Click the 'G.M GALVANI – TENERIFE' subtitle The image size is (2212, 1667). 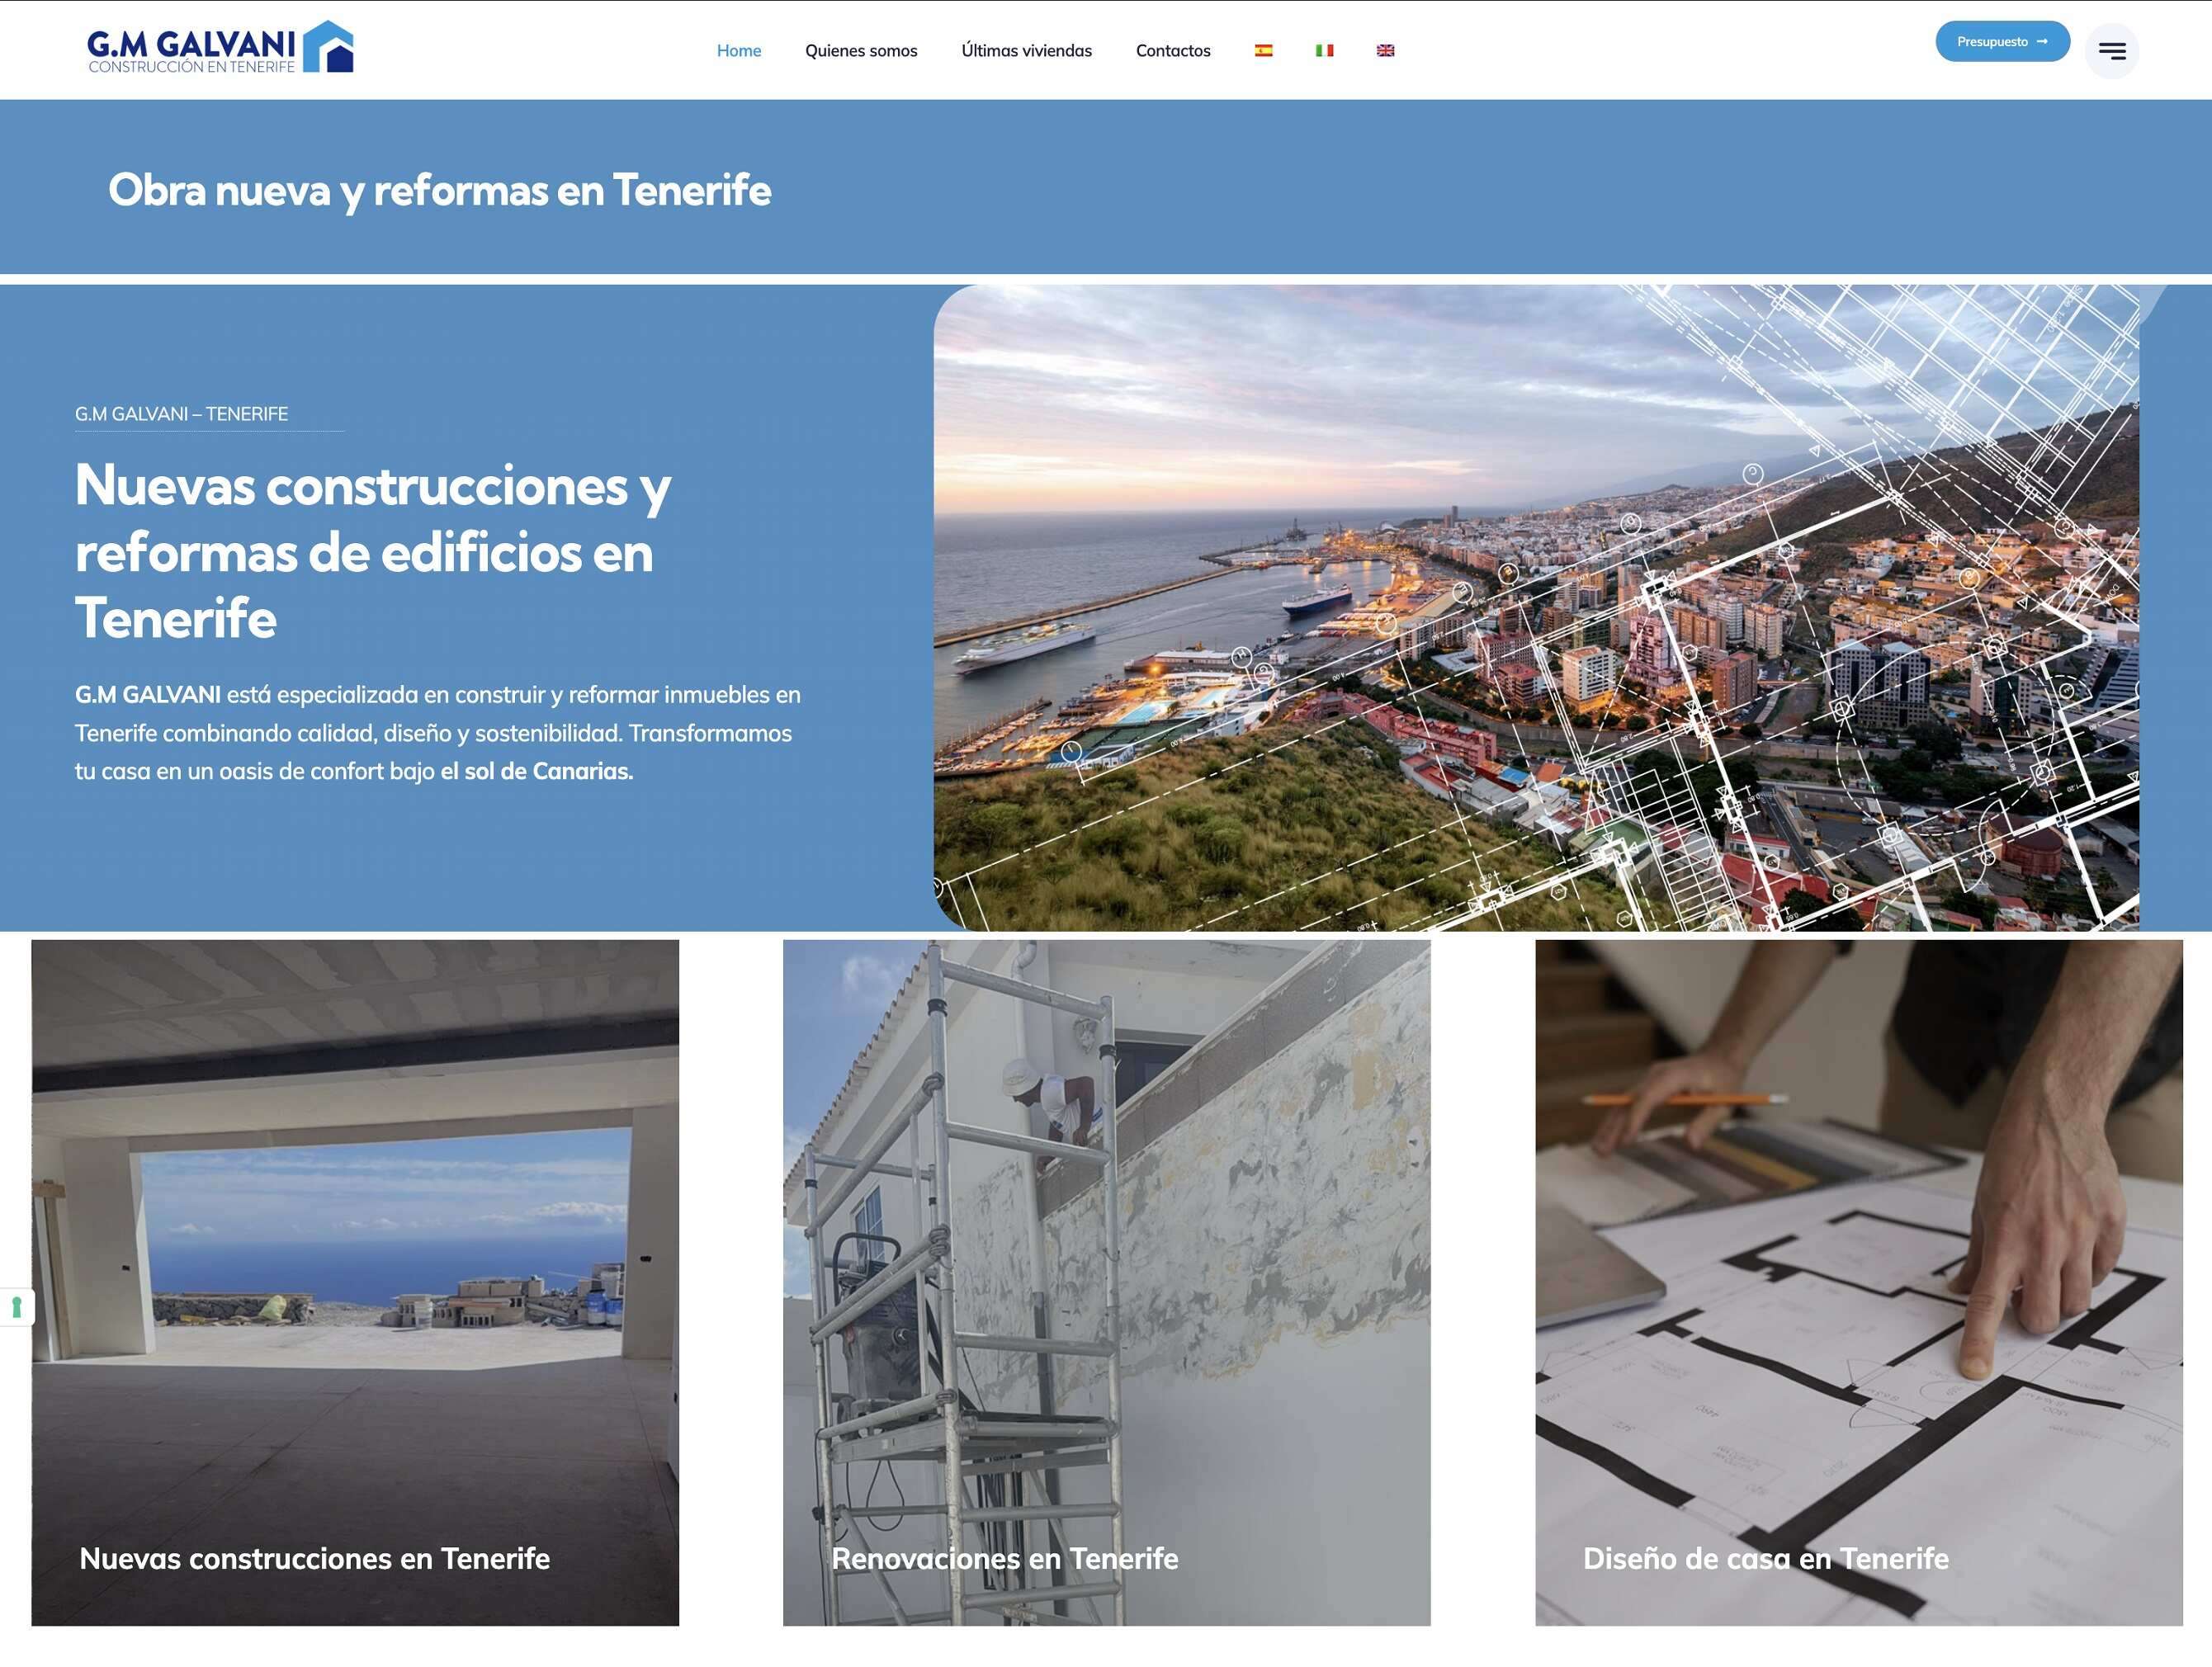pos(181,414)
